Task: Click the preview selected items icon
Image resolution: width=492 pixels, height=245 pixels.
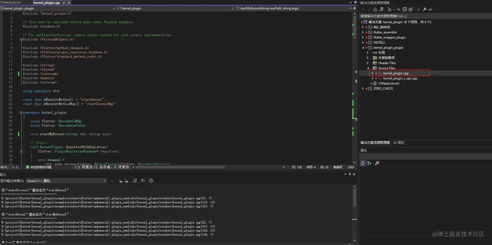Action: tap(430, 9)
